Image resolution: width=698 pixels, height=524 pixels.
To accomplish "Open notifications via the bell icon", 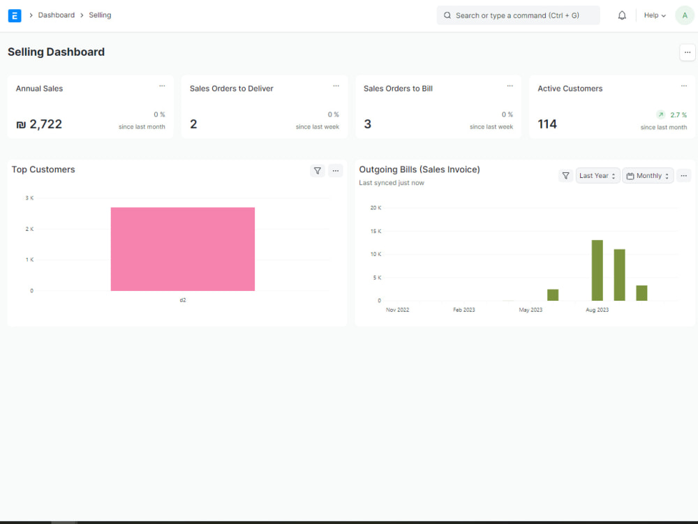I will point(622,15).
